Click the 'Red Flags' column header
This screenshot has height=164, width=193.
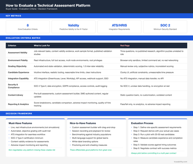pyautogui.click(x=125, y=46)
